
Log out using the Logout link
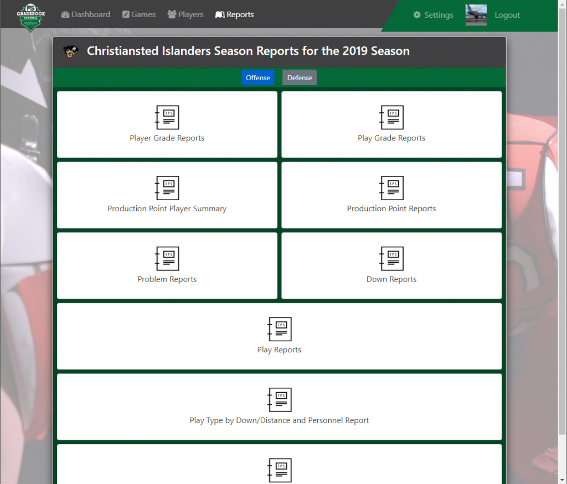tap(507, 15)
